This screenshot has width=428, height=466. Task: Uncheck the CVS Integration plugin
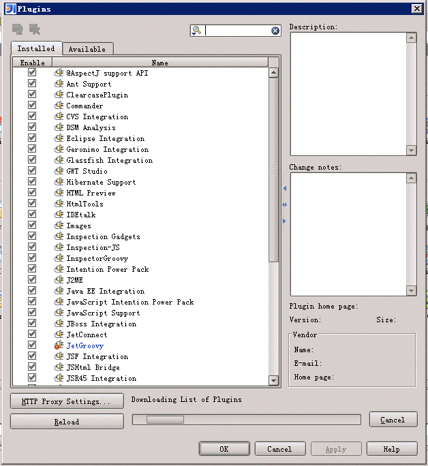pyautogui.click(x=32, y=116)
